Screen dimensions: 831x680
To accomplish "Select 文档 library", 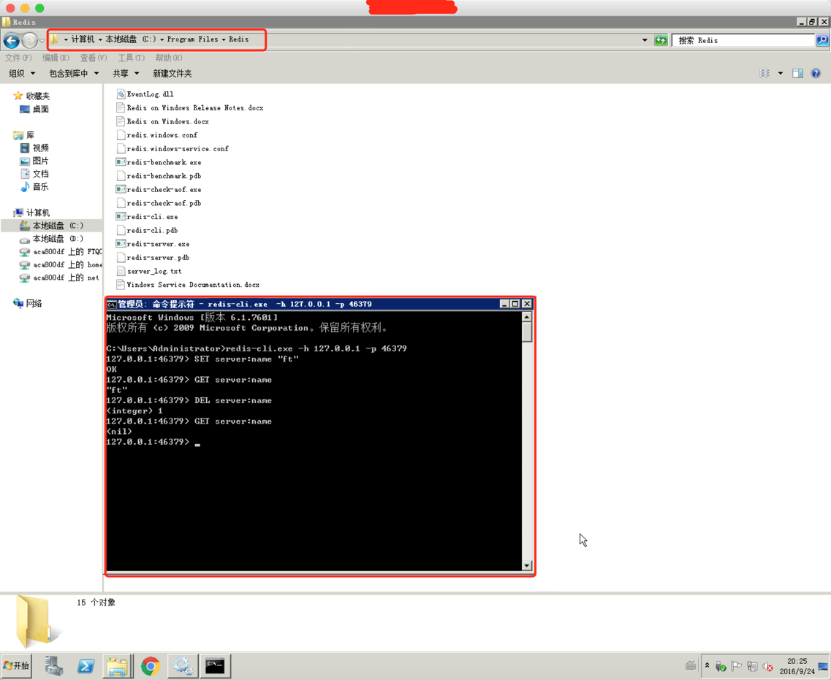I will 34,174.
